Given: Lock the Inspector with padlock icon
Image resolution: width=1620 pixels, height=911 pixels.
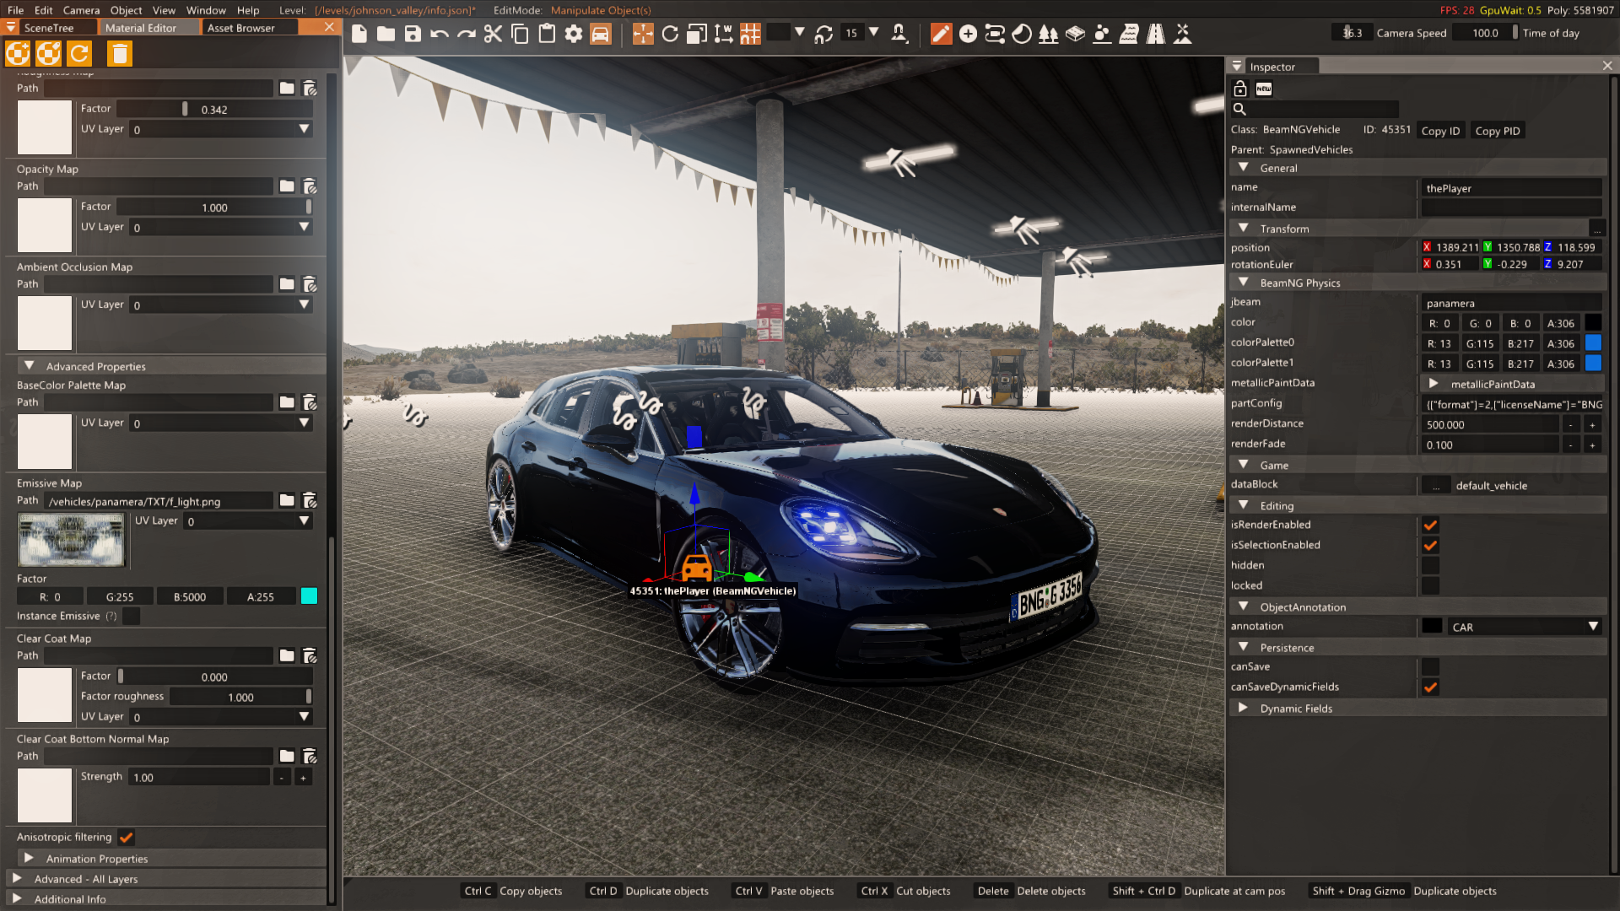Looking at the screenshot, I should 1239,89.
